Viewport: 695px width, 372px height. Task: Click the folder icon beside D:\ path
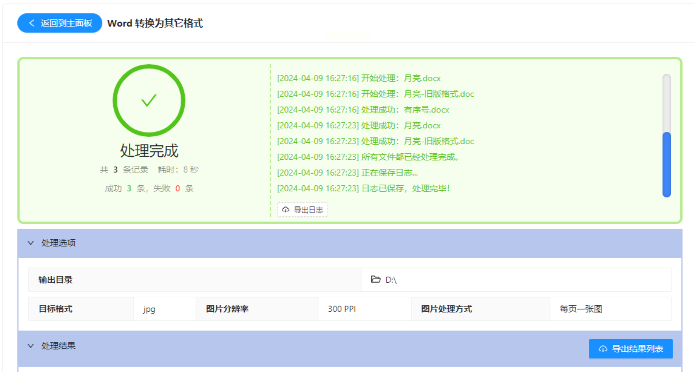pyautogui.click(x=375, y=279)
